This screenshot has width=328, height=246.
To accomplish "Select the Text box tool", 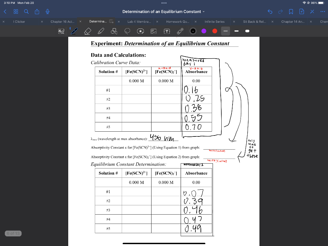I will pyautogui.click(x=167, y=31).
